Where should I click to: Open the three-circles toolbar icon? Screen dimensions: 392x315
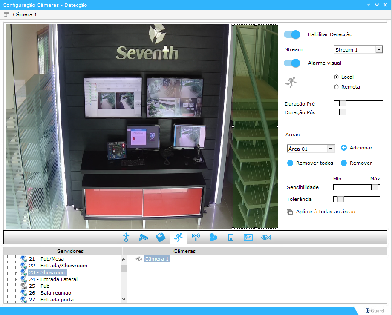point(213,238)
